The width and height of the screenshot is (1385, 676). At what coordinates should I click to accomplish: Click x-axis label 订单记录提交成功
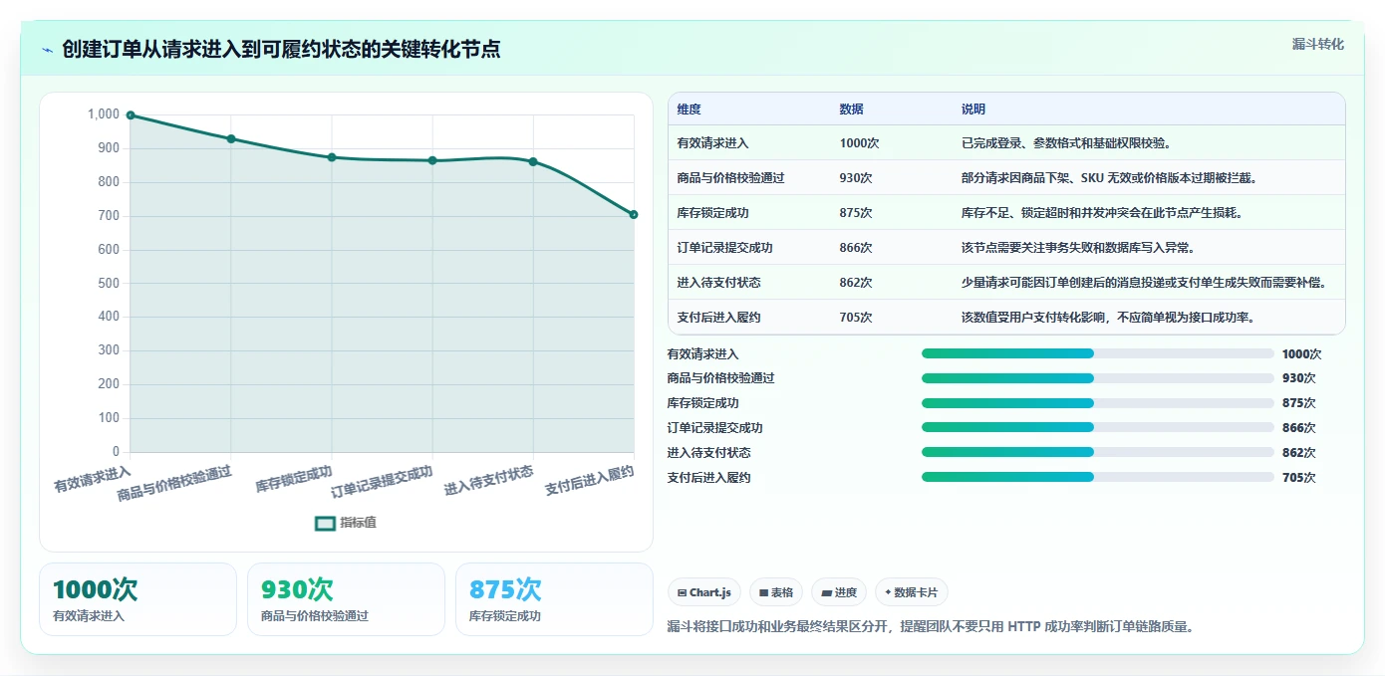click(x=382, y=481)
